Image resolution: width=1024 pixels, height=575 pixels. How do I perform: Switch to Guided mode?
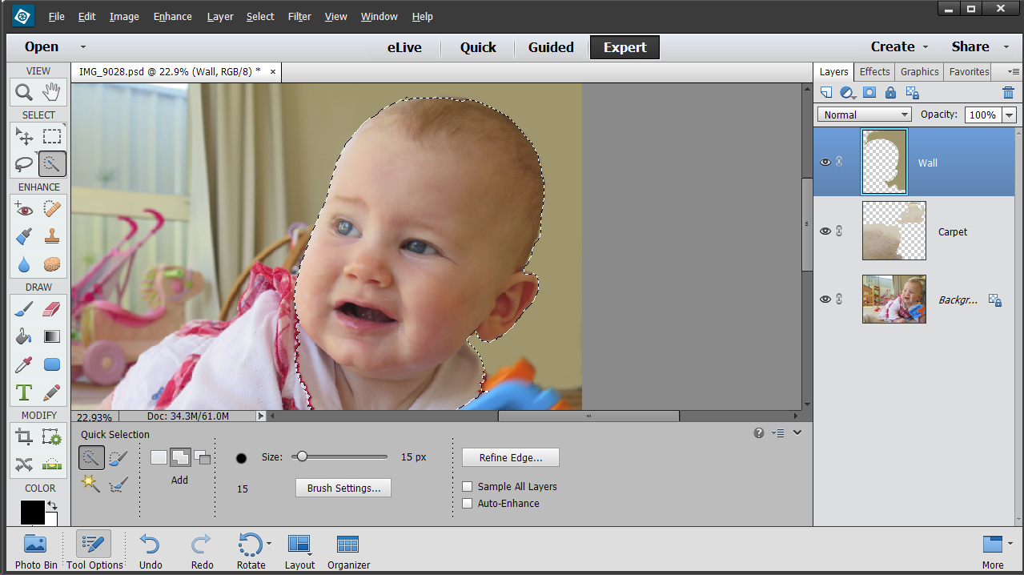(x=551, y=47)
